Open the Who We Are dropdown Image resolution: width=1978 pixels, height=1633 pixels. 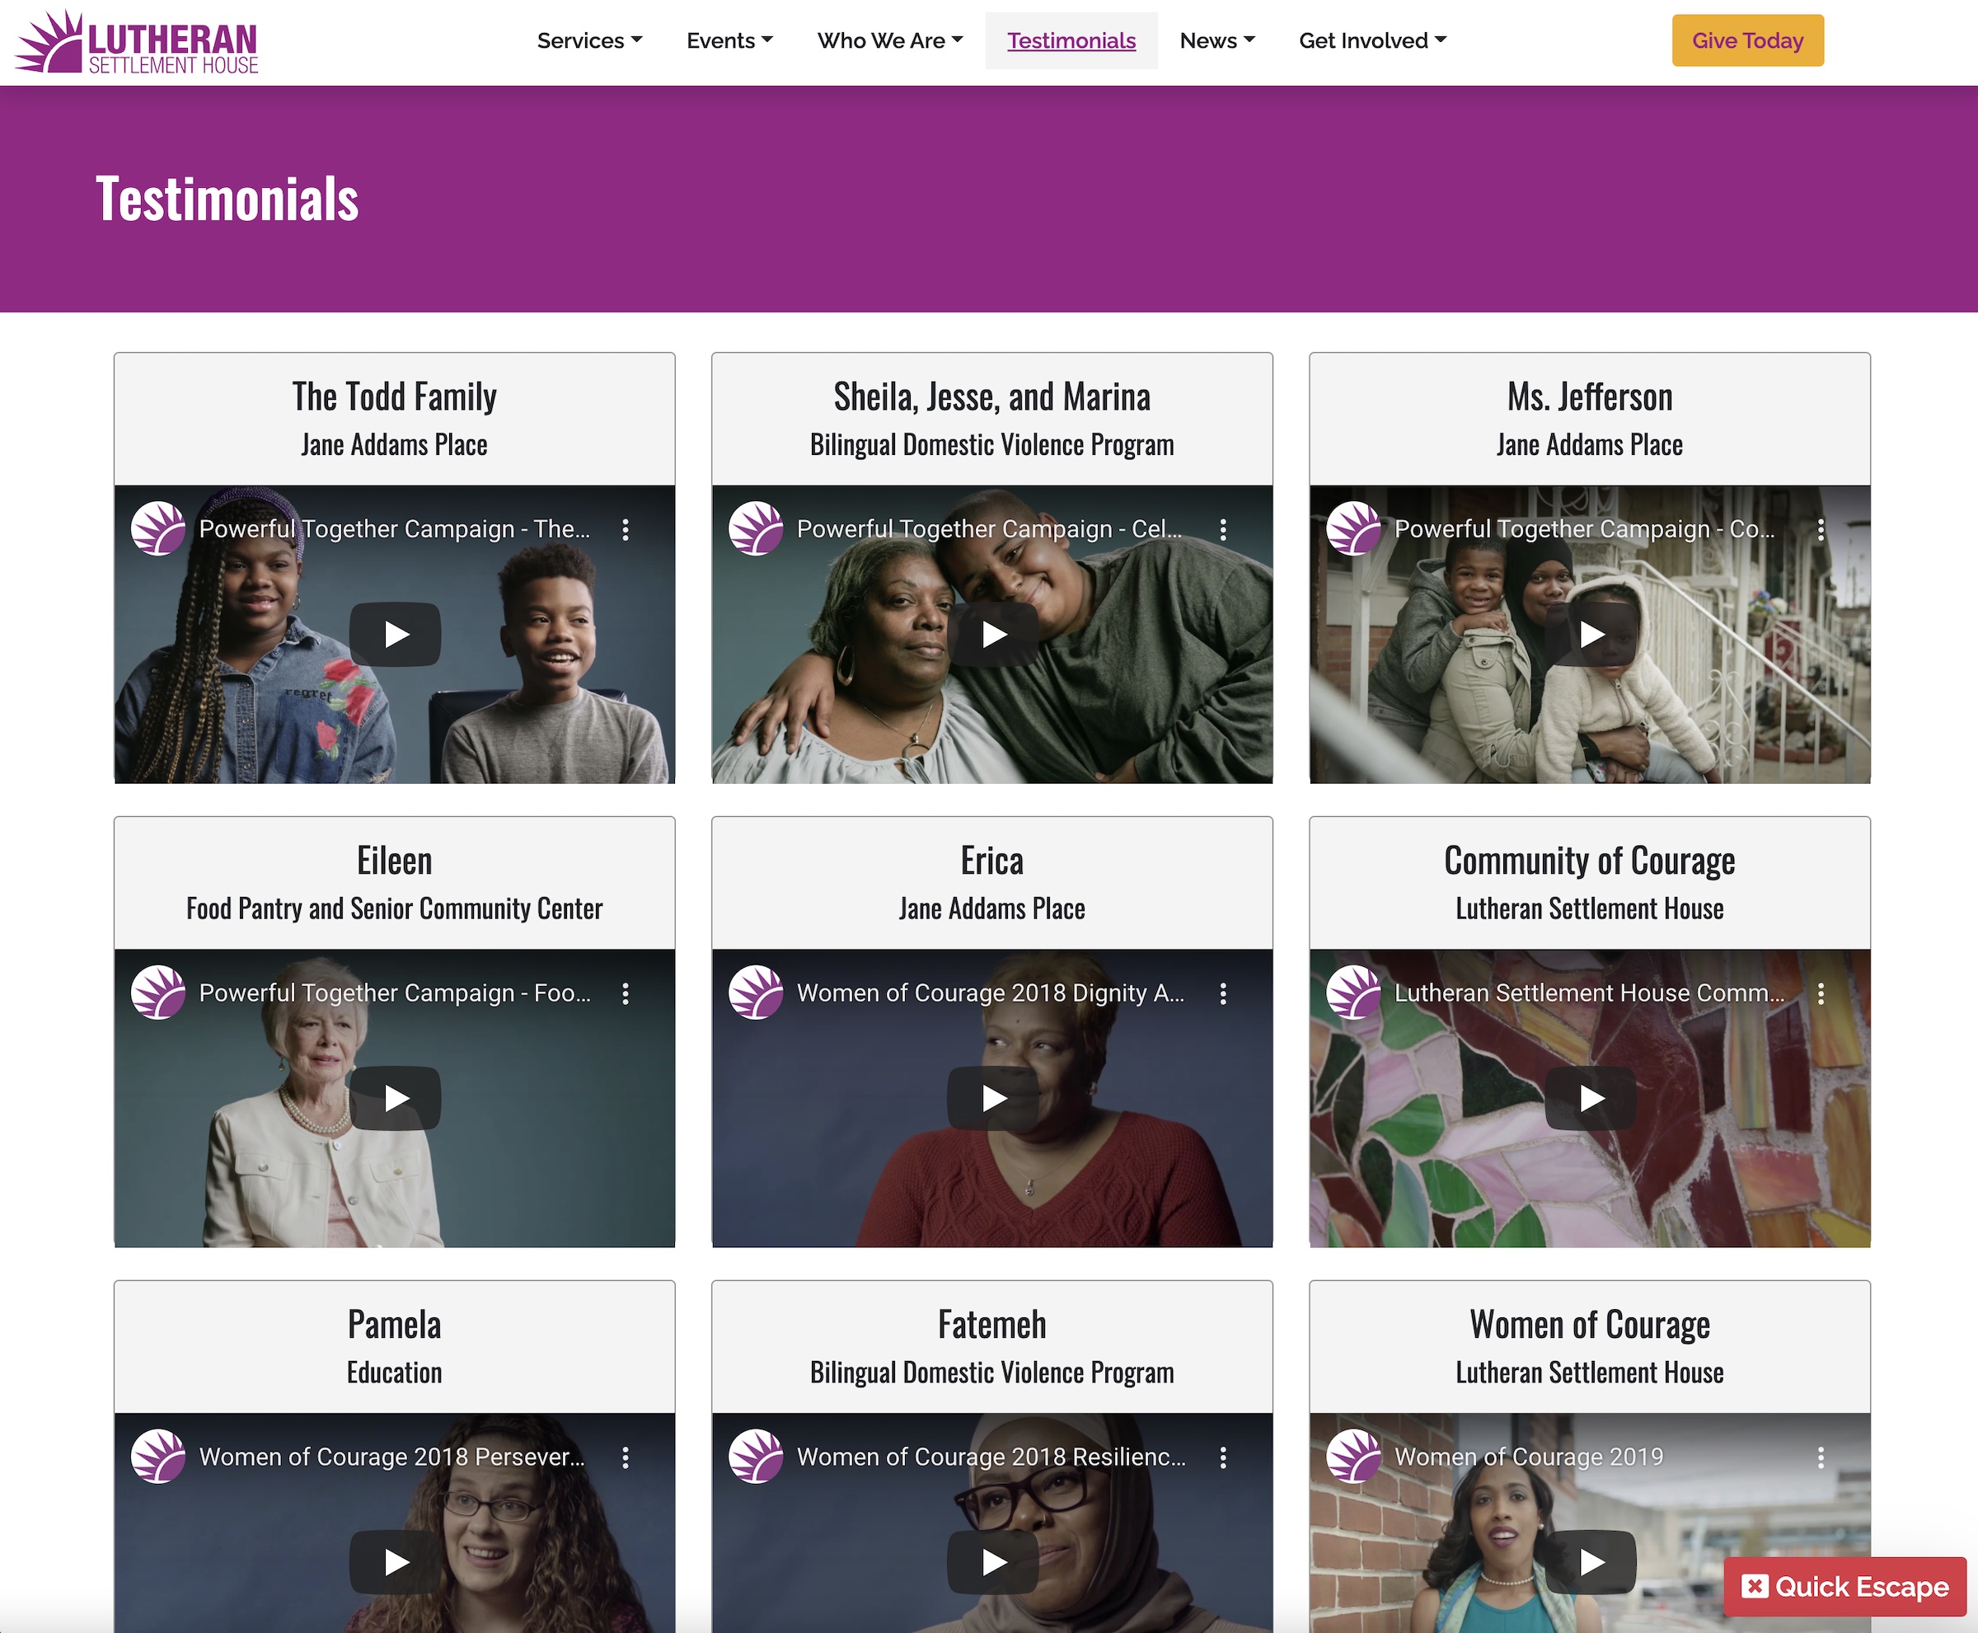tap(890, 40)
